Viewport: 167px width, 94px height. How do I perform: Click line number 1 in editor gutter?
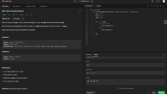pos(87,10)
